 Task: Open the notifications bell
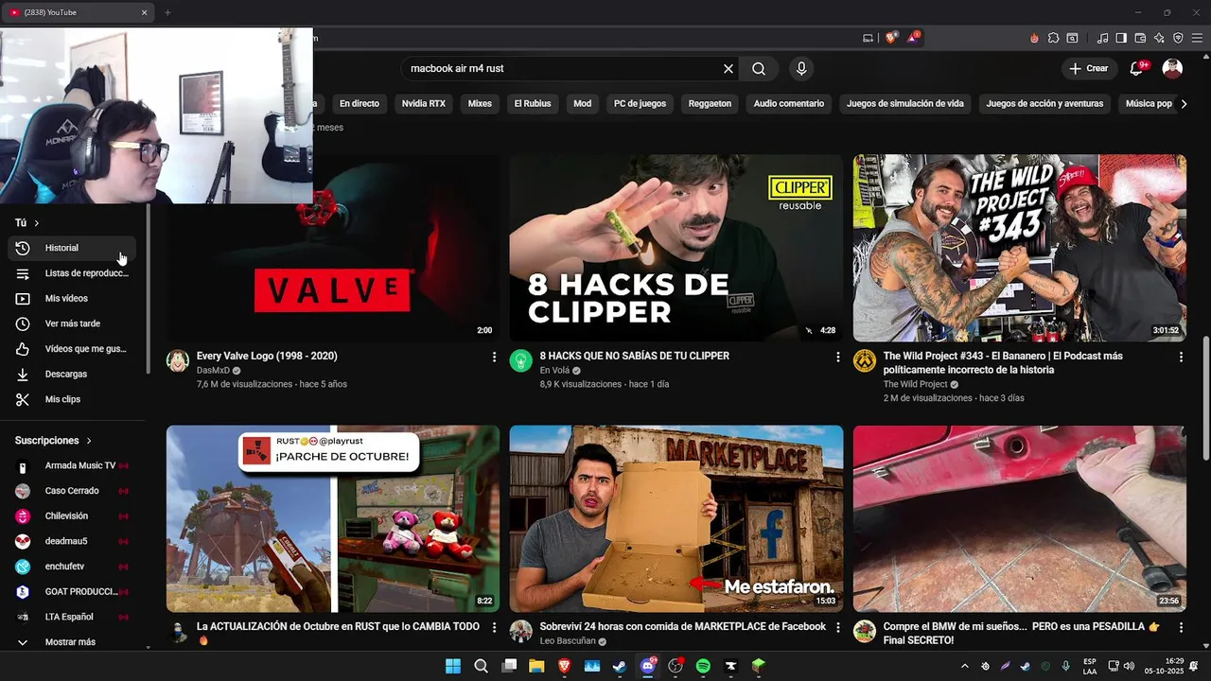click(1137, 69)
